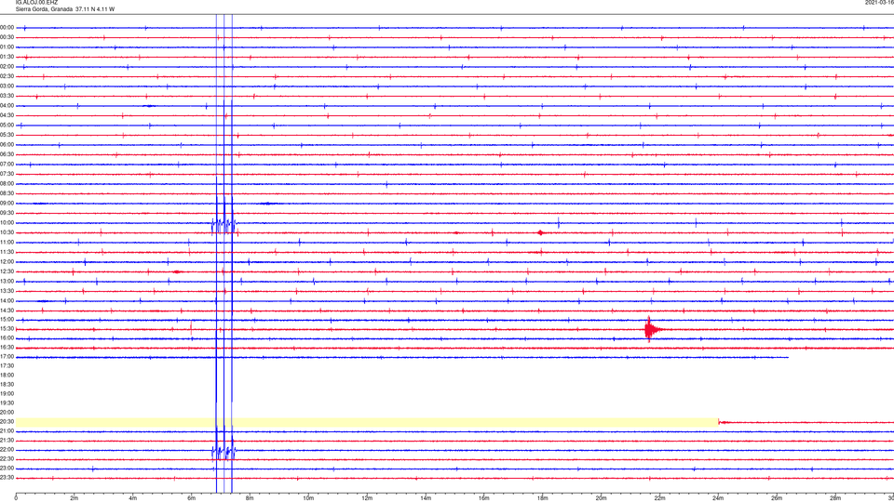Viewport: 894px width, 502px height.
Task: Click the 18:00 row label
Action: (7, 375)
